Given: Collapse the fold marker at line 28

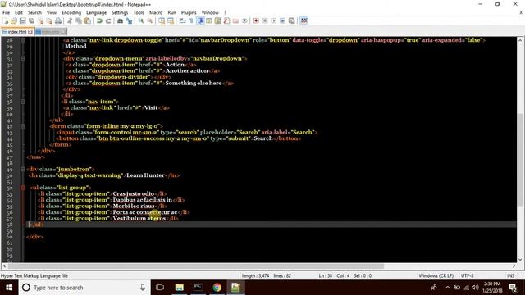Looking at the screenshot, I should coord(23,40).
